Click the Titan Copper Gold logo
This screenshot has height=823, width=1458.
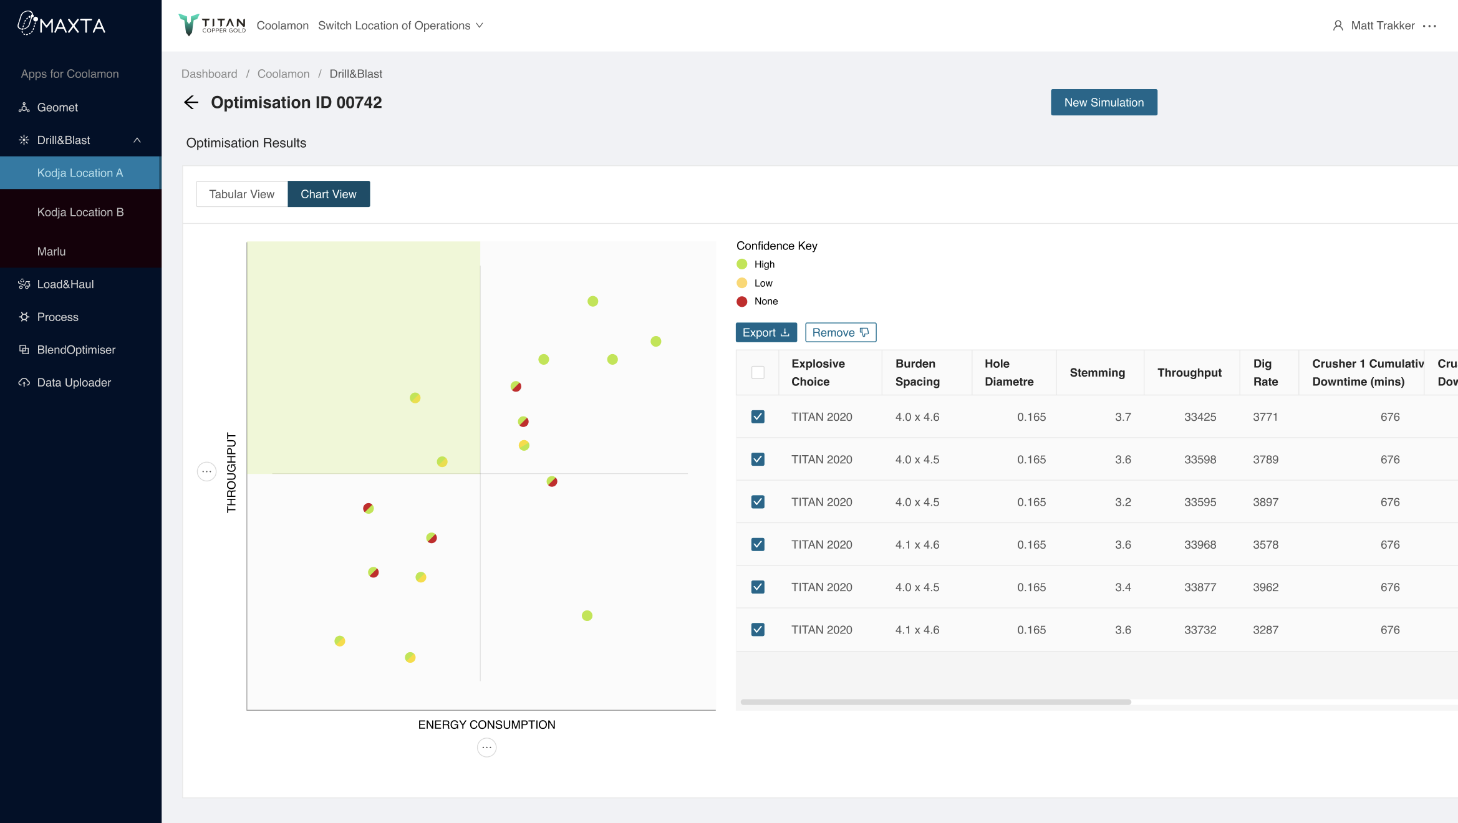point(212,25)
